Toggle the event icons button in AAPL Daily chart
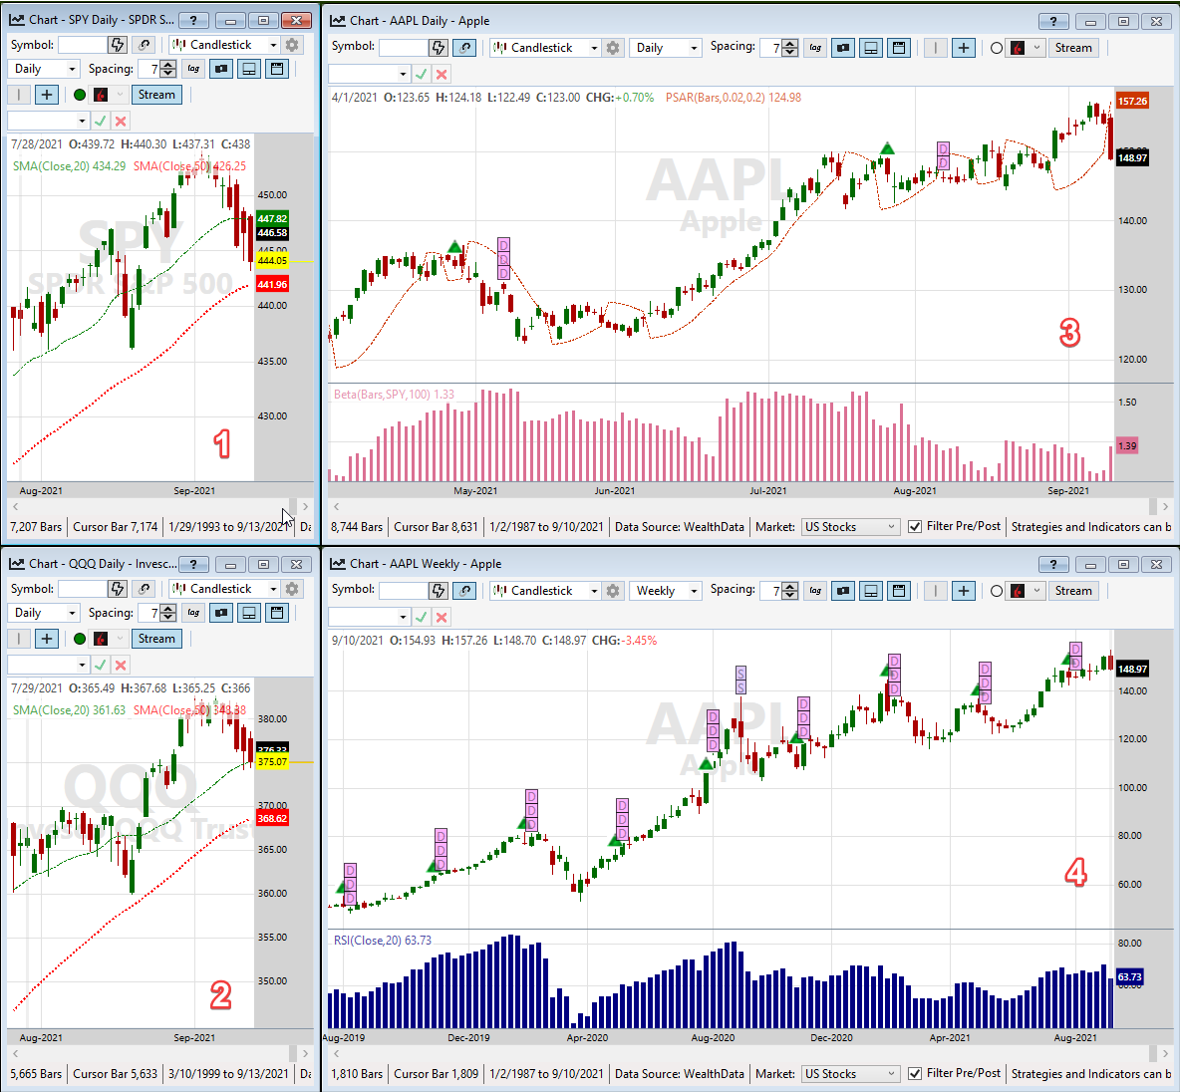The width and height of the screenshot is (1180, 1092). 843,48
